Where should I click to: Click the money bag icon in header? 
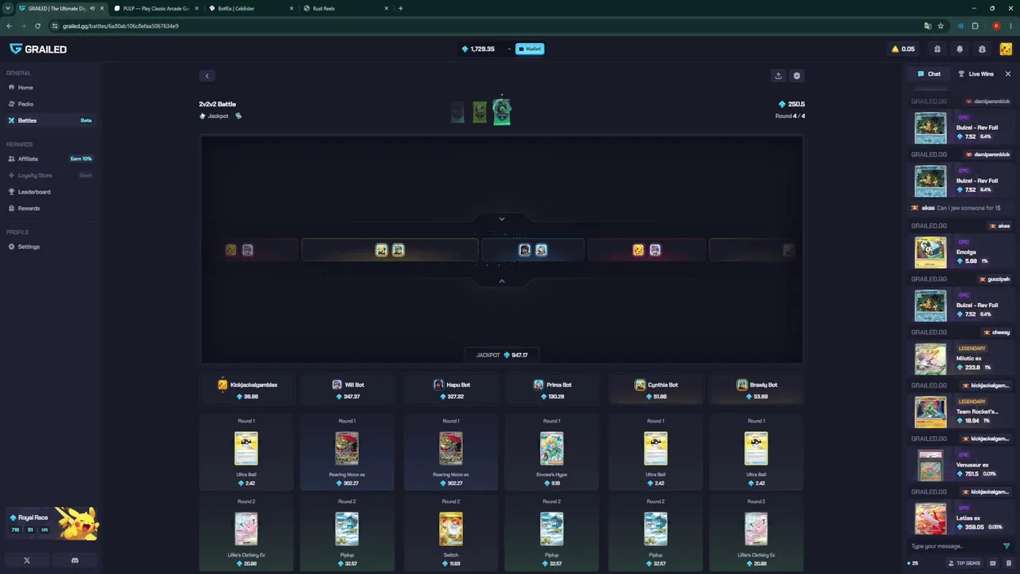[x=982, y=49]
